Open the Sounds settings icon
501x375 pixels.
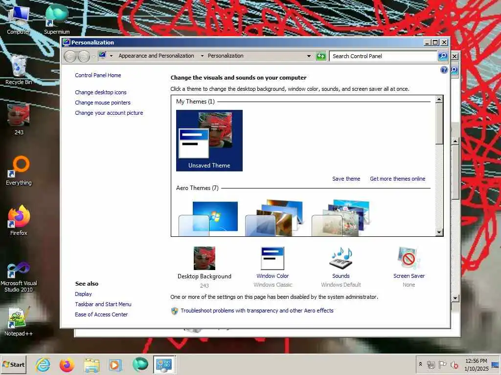click(x=341, y=258)
